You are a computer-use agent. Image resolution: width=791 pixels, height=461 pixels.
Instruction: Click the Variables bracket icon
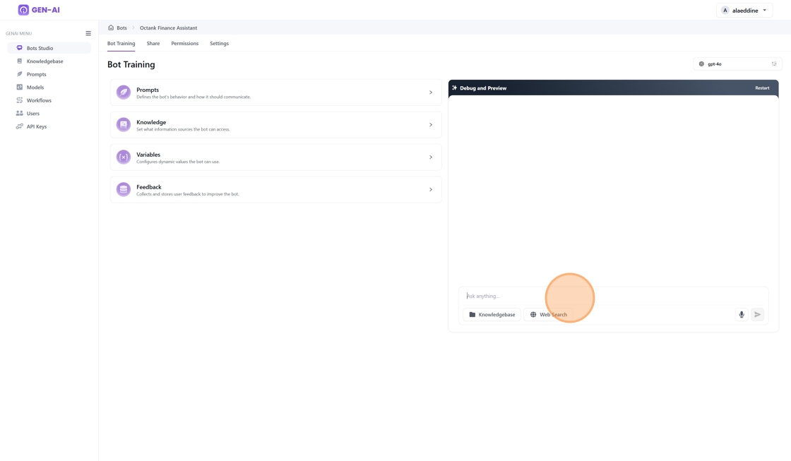[124, 157]
